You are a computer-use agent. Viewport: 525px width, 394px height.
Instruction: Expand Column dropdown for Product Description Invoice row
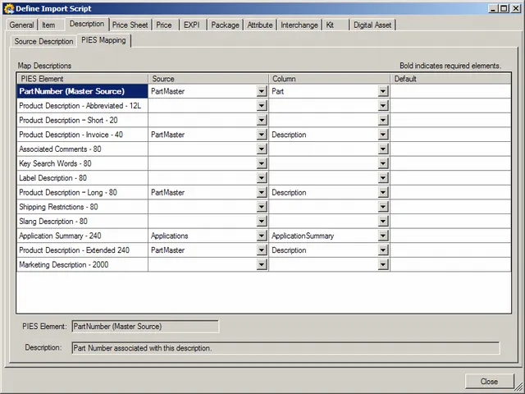coord(383,135)
